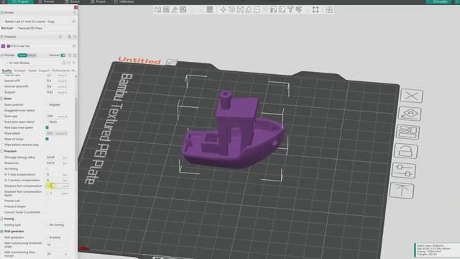Viewport: 460px width, 259px height.
Task: Click the purple filament color swatch
Action: click(x=9, y=46)
